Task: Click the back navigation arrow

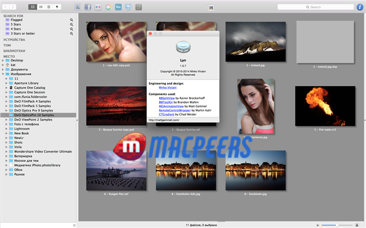Action: click(x=7, y=7)
